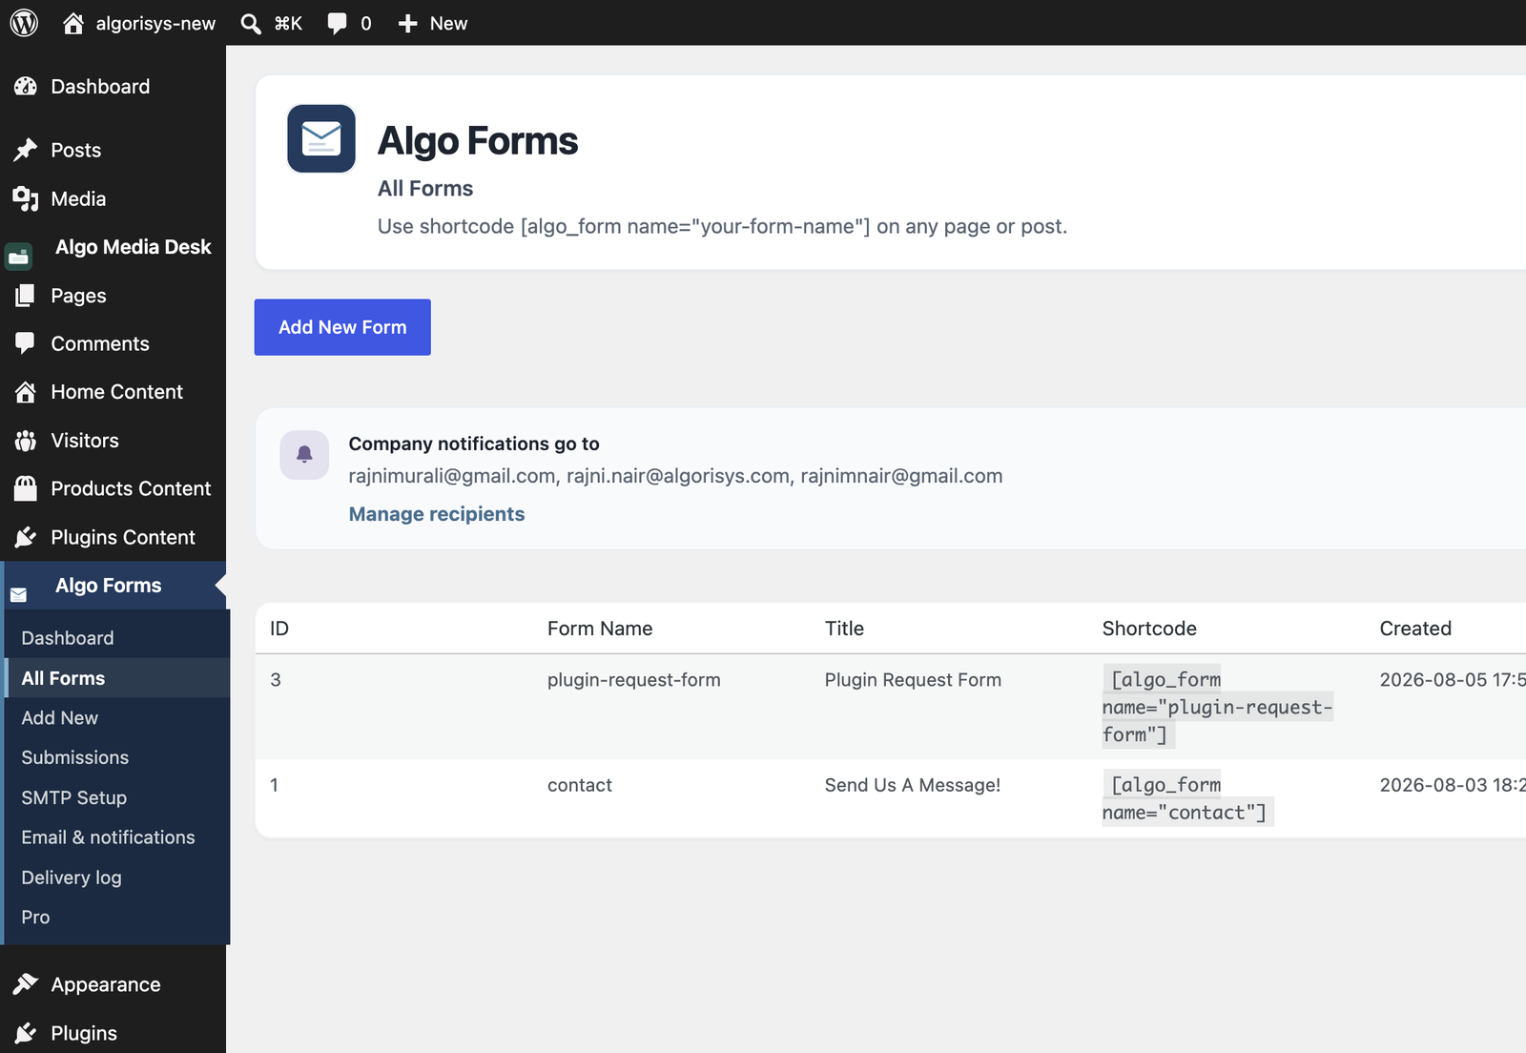Open Email & notifications submenu

(108, 837)
